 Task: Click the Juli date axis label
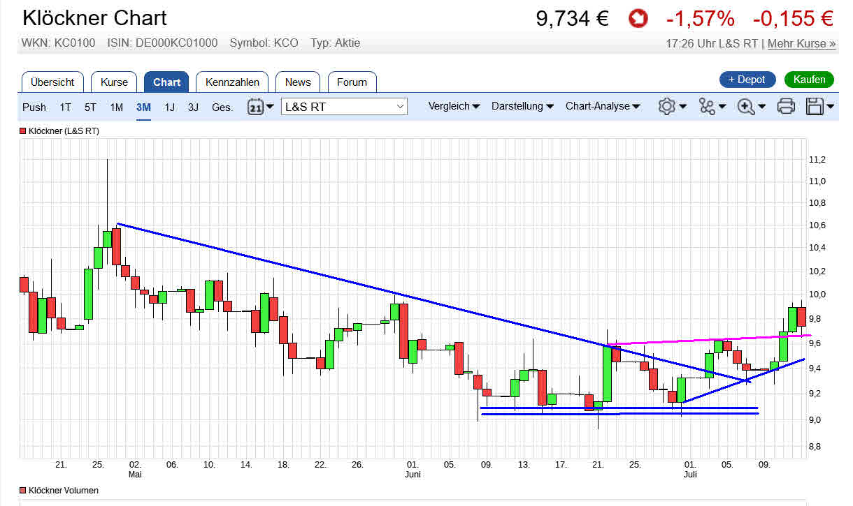point(690,474)
